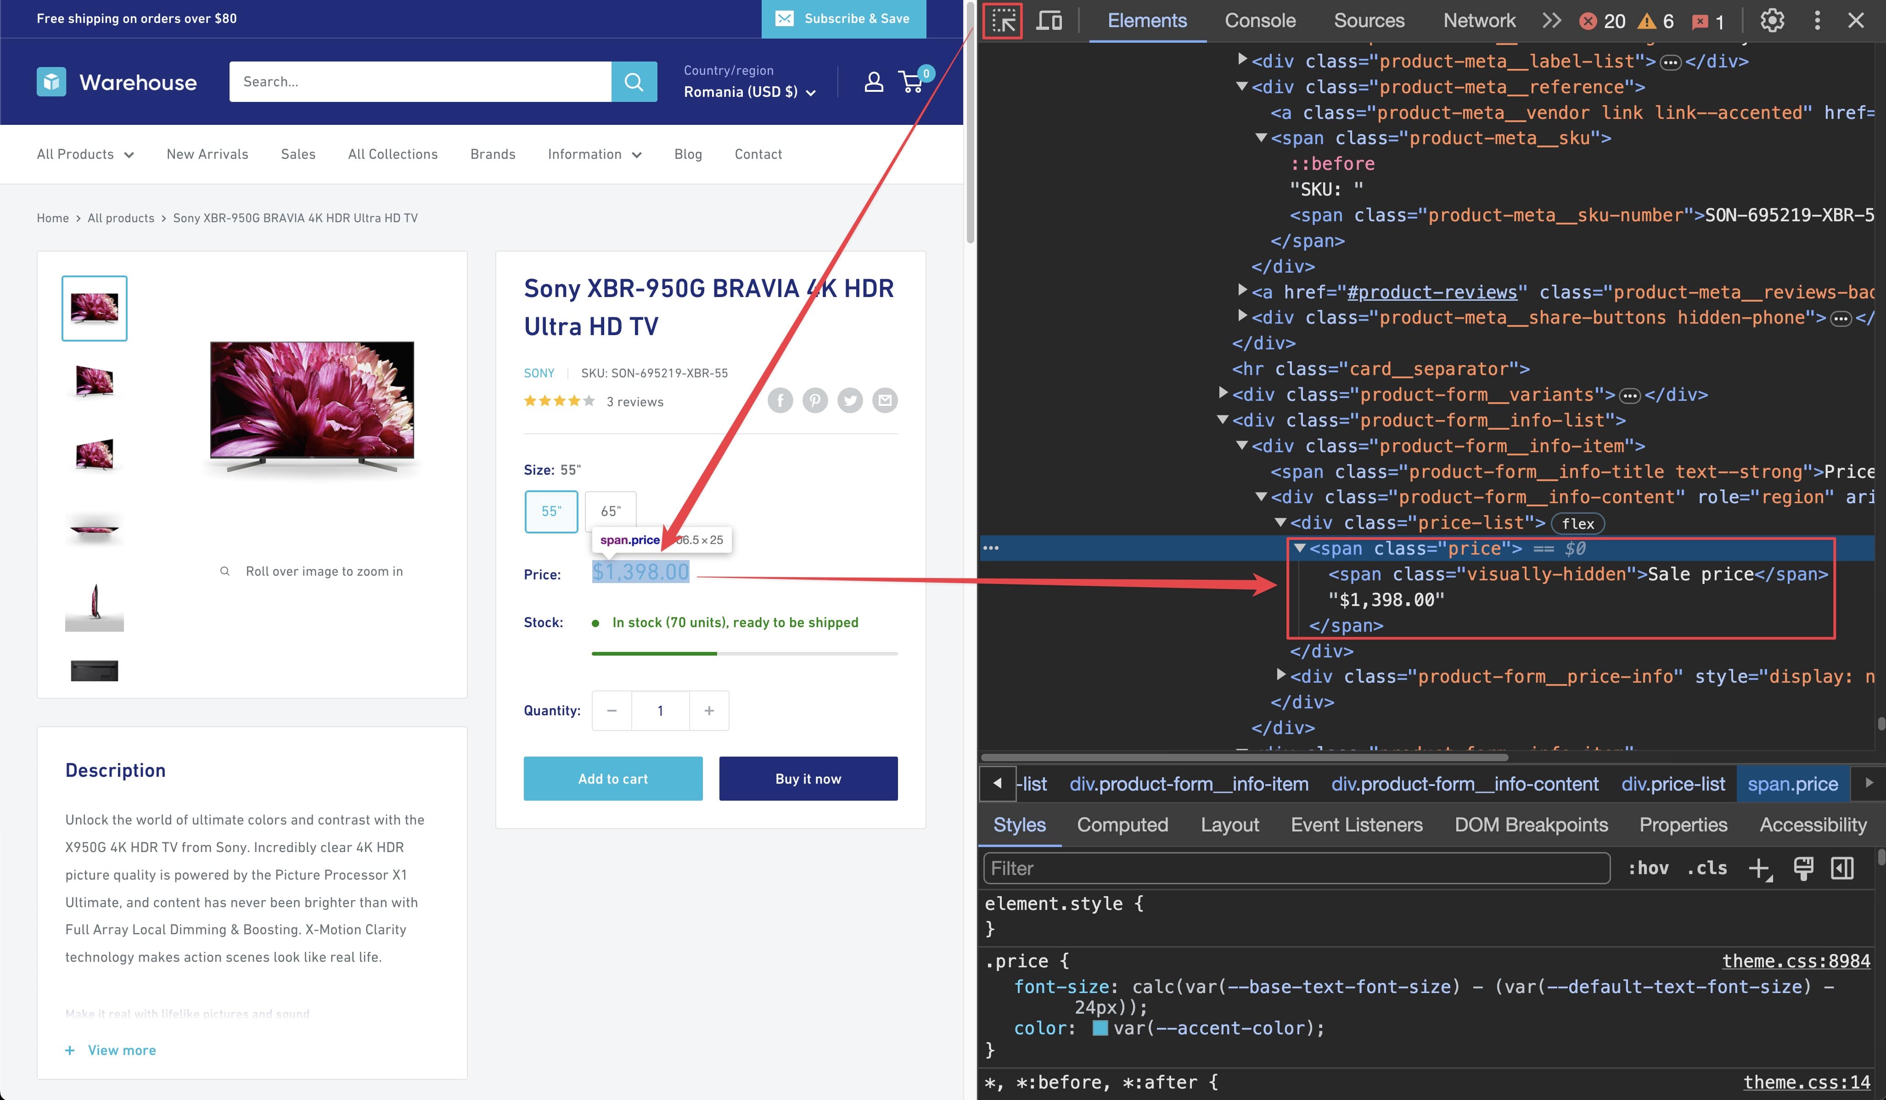Screen dimensions: 1886x1100
Task: Toggle the device emulation toolbar
Action: pos(1049,20)
